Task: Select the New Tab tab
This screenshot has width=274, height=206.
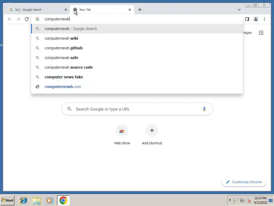Action: click(102, 10)
